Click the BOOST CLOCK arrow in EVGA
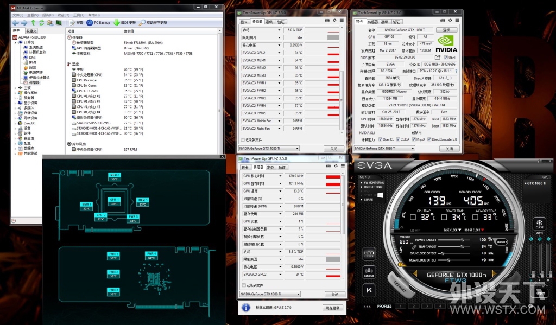 [482, 230]
